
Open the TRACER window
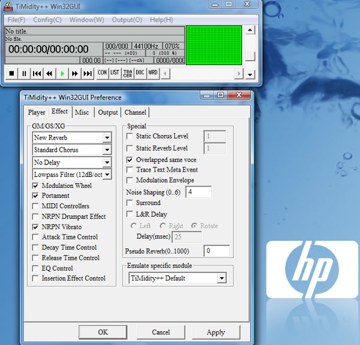pos(128,73)
